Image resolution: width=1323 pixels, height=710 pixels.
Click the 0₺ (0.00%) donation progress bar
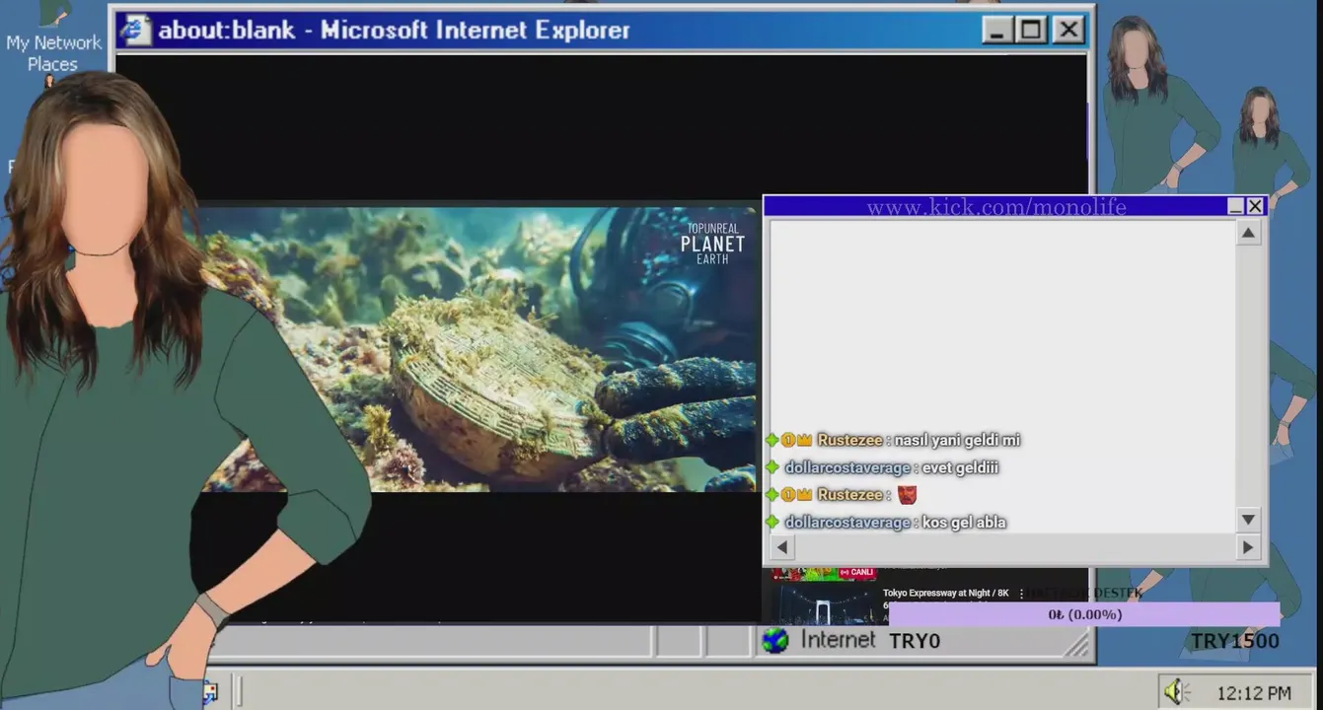(x=1084, y=614)
